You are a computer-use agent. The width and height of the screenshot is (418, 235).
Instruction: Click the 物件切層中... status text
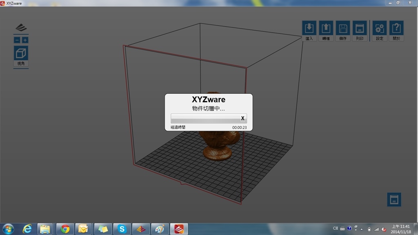click(x=209, y=109)
